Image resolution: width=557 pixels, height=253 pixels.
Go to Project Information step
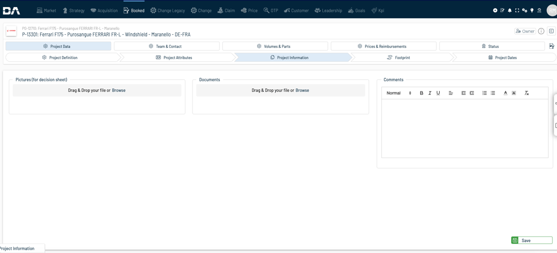point(292,58)
